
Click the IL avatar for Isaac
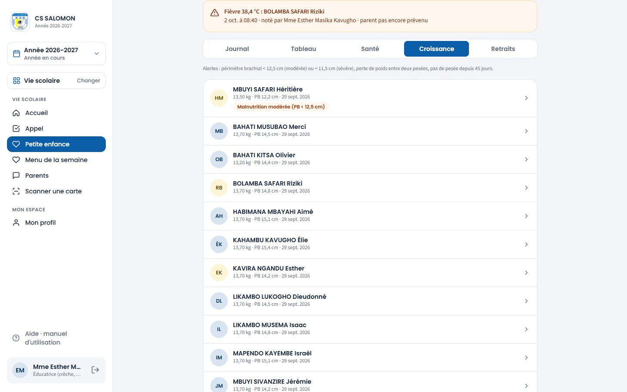[x=219, y=329]
